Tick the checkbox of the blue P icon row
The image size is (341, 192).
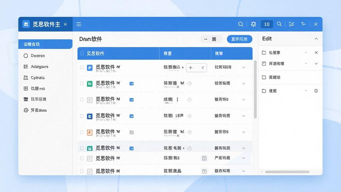click(x=82, y=67)
